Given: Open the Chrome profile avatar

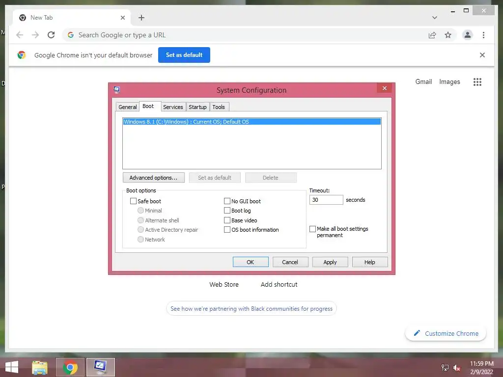Looking at the screenshot, I should (468, 35).
